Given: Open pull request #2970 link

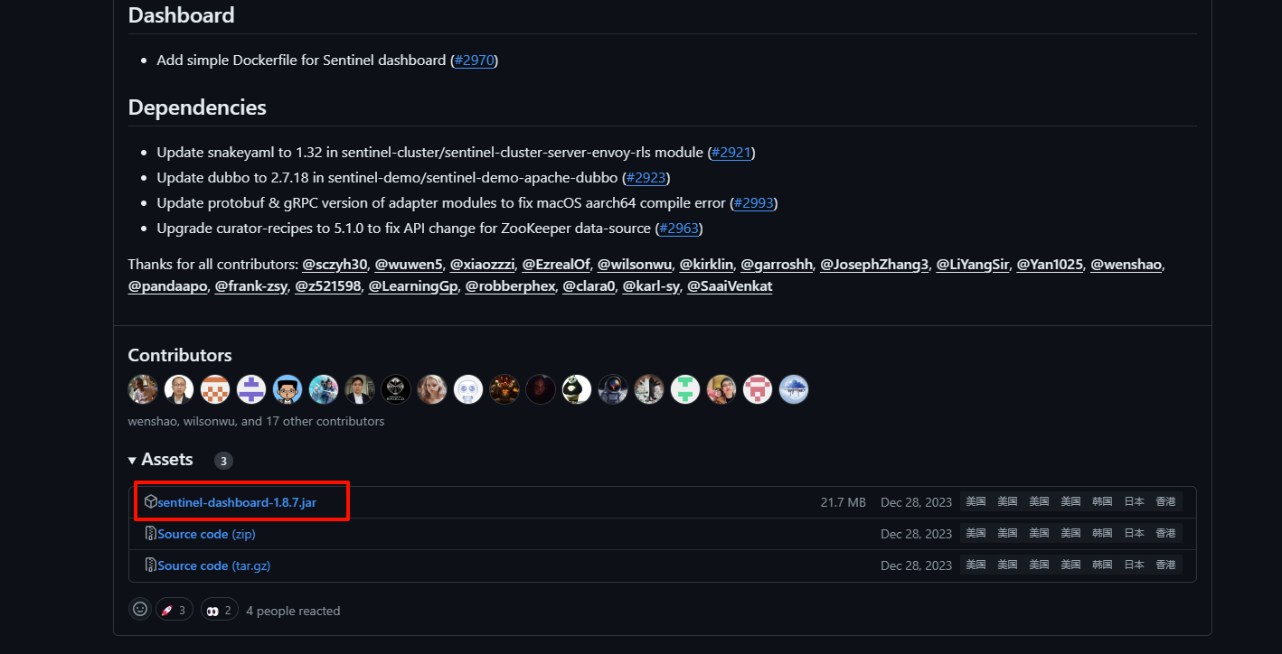Looking at the screenshot, I should click(475, 60).
